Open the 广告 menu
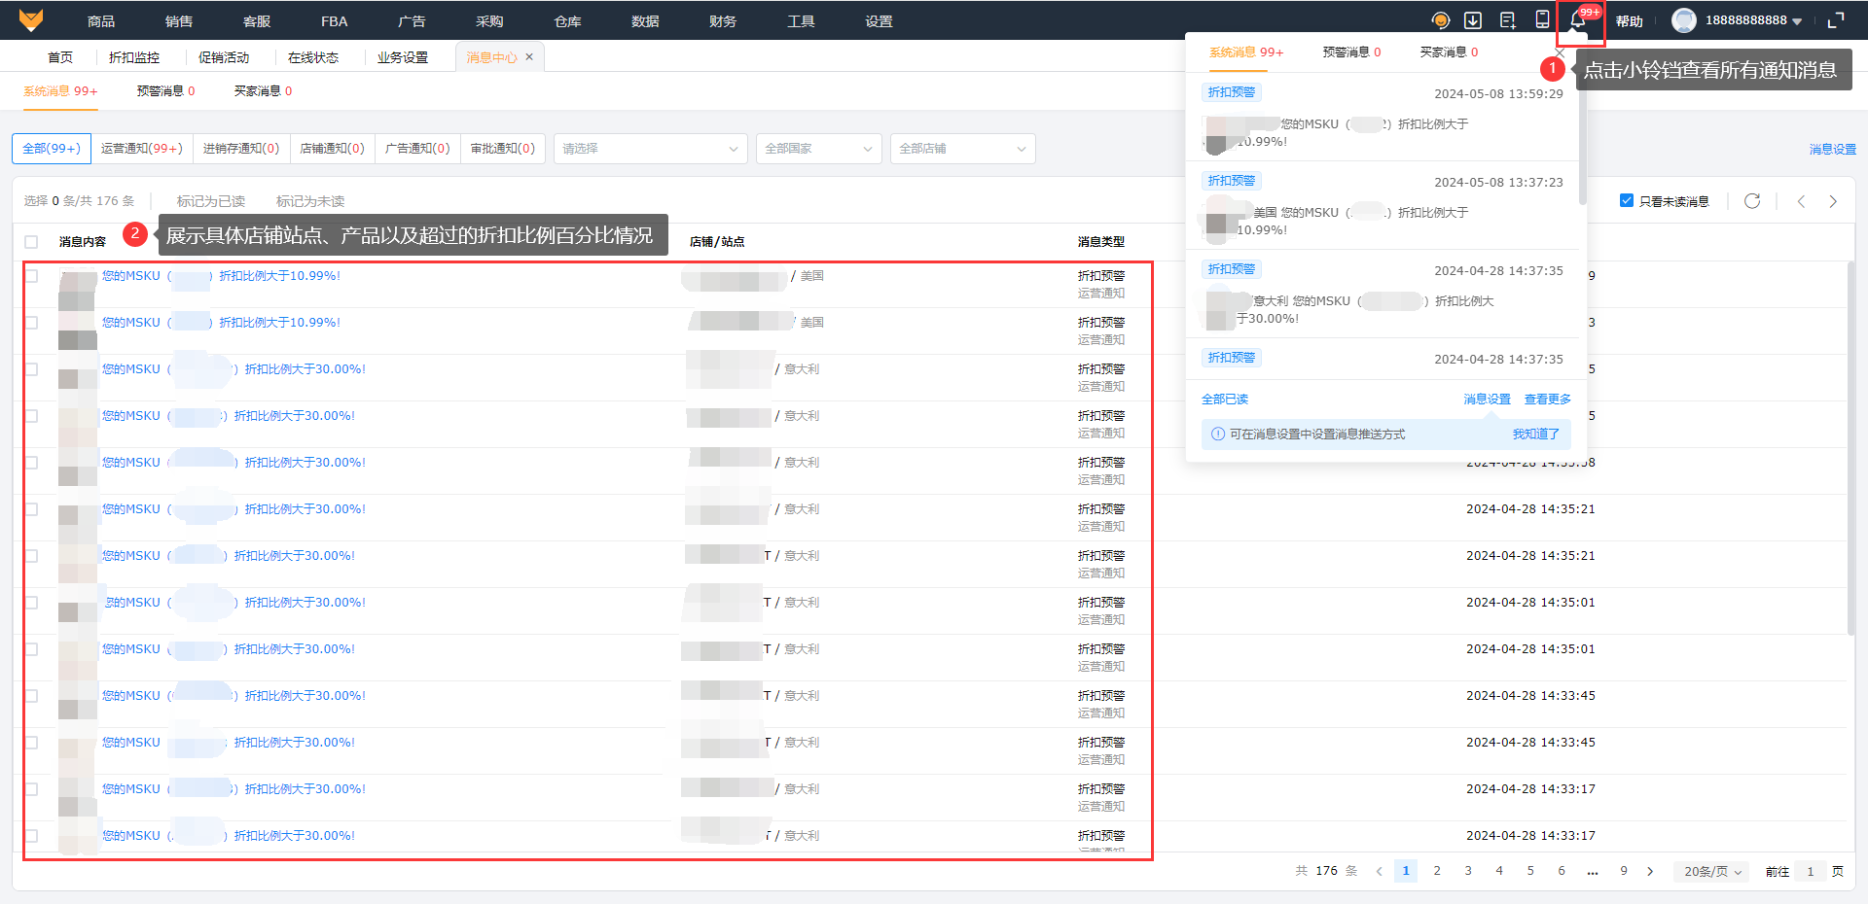The height and width of the screenshot is (904, 1868). point(412,20)
